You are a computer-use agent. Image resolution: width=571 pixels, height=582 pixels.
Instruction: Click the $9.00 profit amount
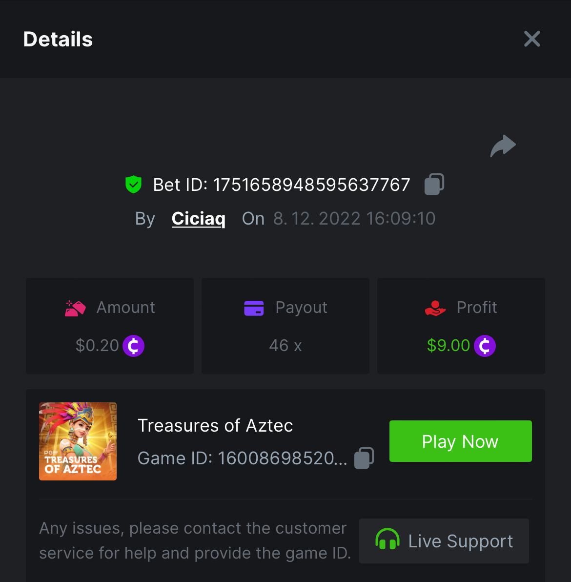[448, 346]
